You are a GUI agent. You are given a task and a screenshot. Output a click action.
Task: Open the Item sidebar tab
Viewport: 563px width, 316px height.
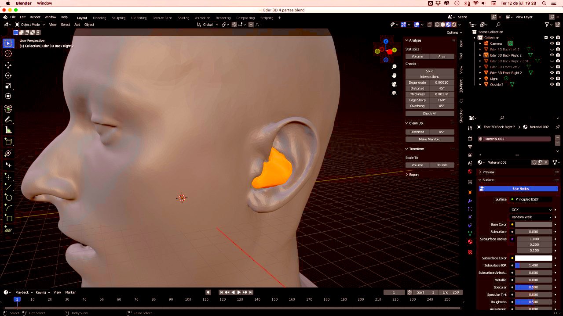coord(461,43)
